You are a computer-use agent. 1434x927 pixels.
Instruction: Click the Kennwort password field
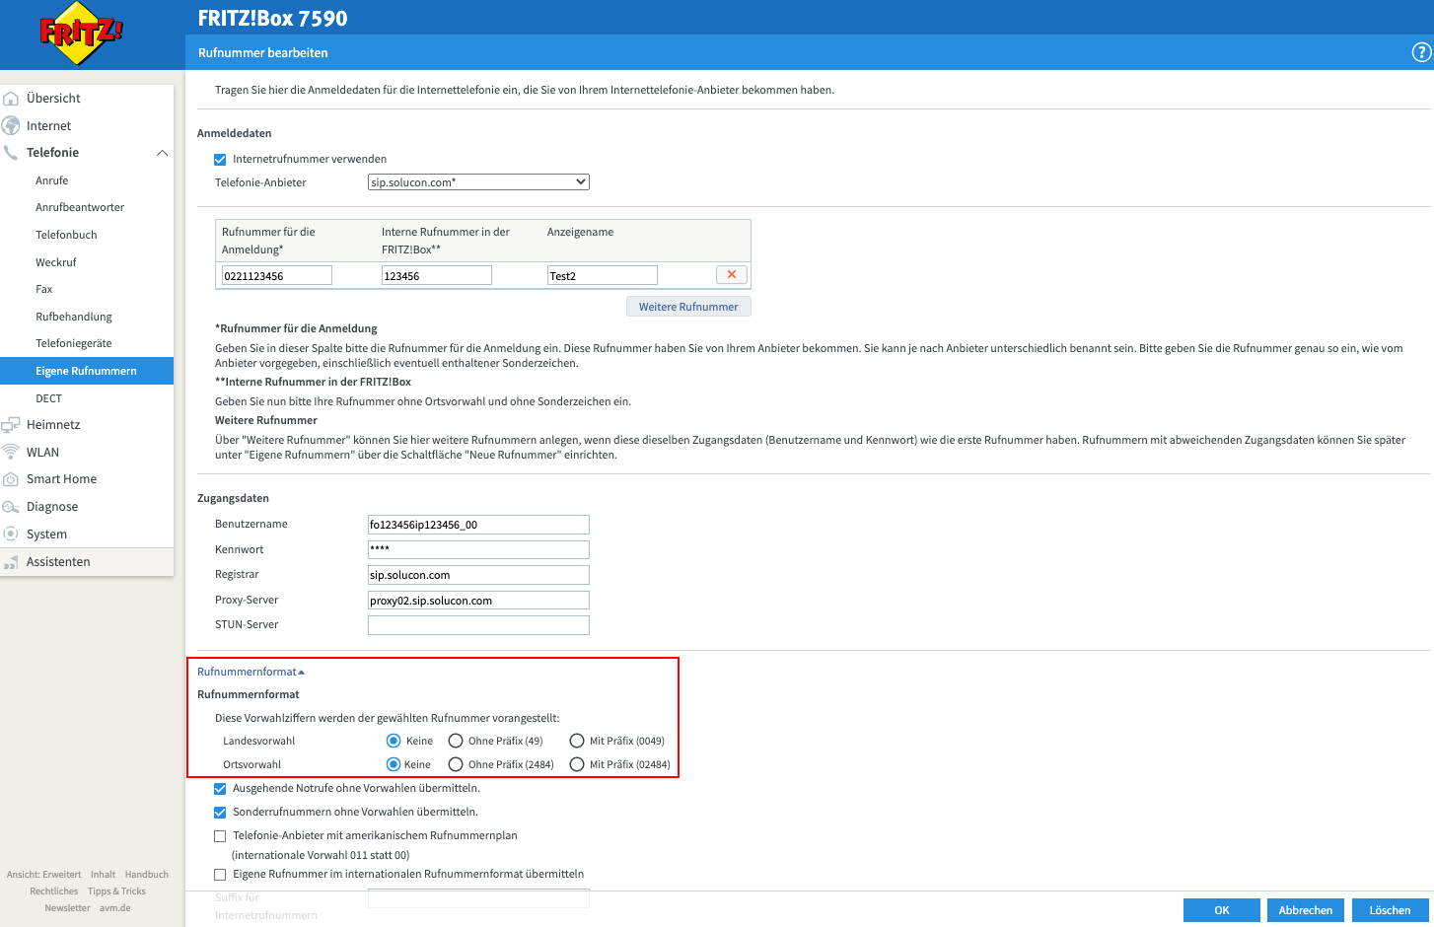478,550
